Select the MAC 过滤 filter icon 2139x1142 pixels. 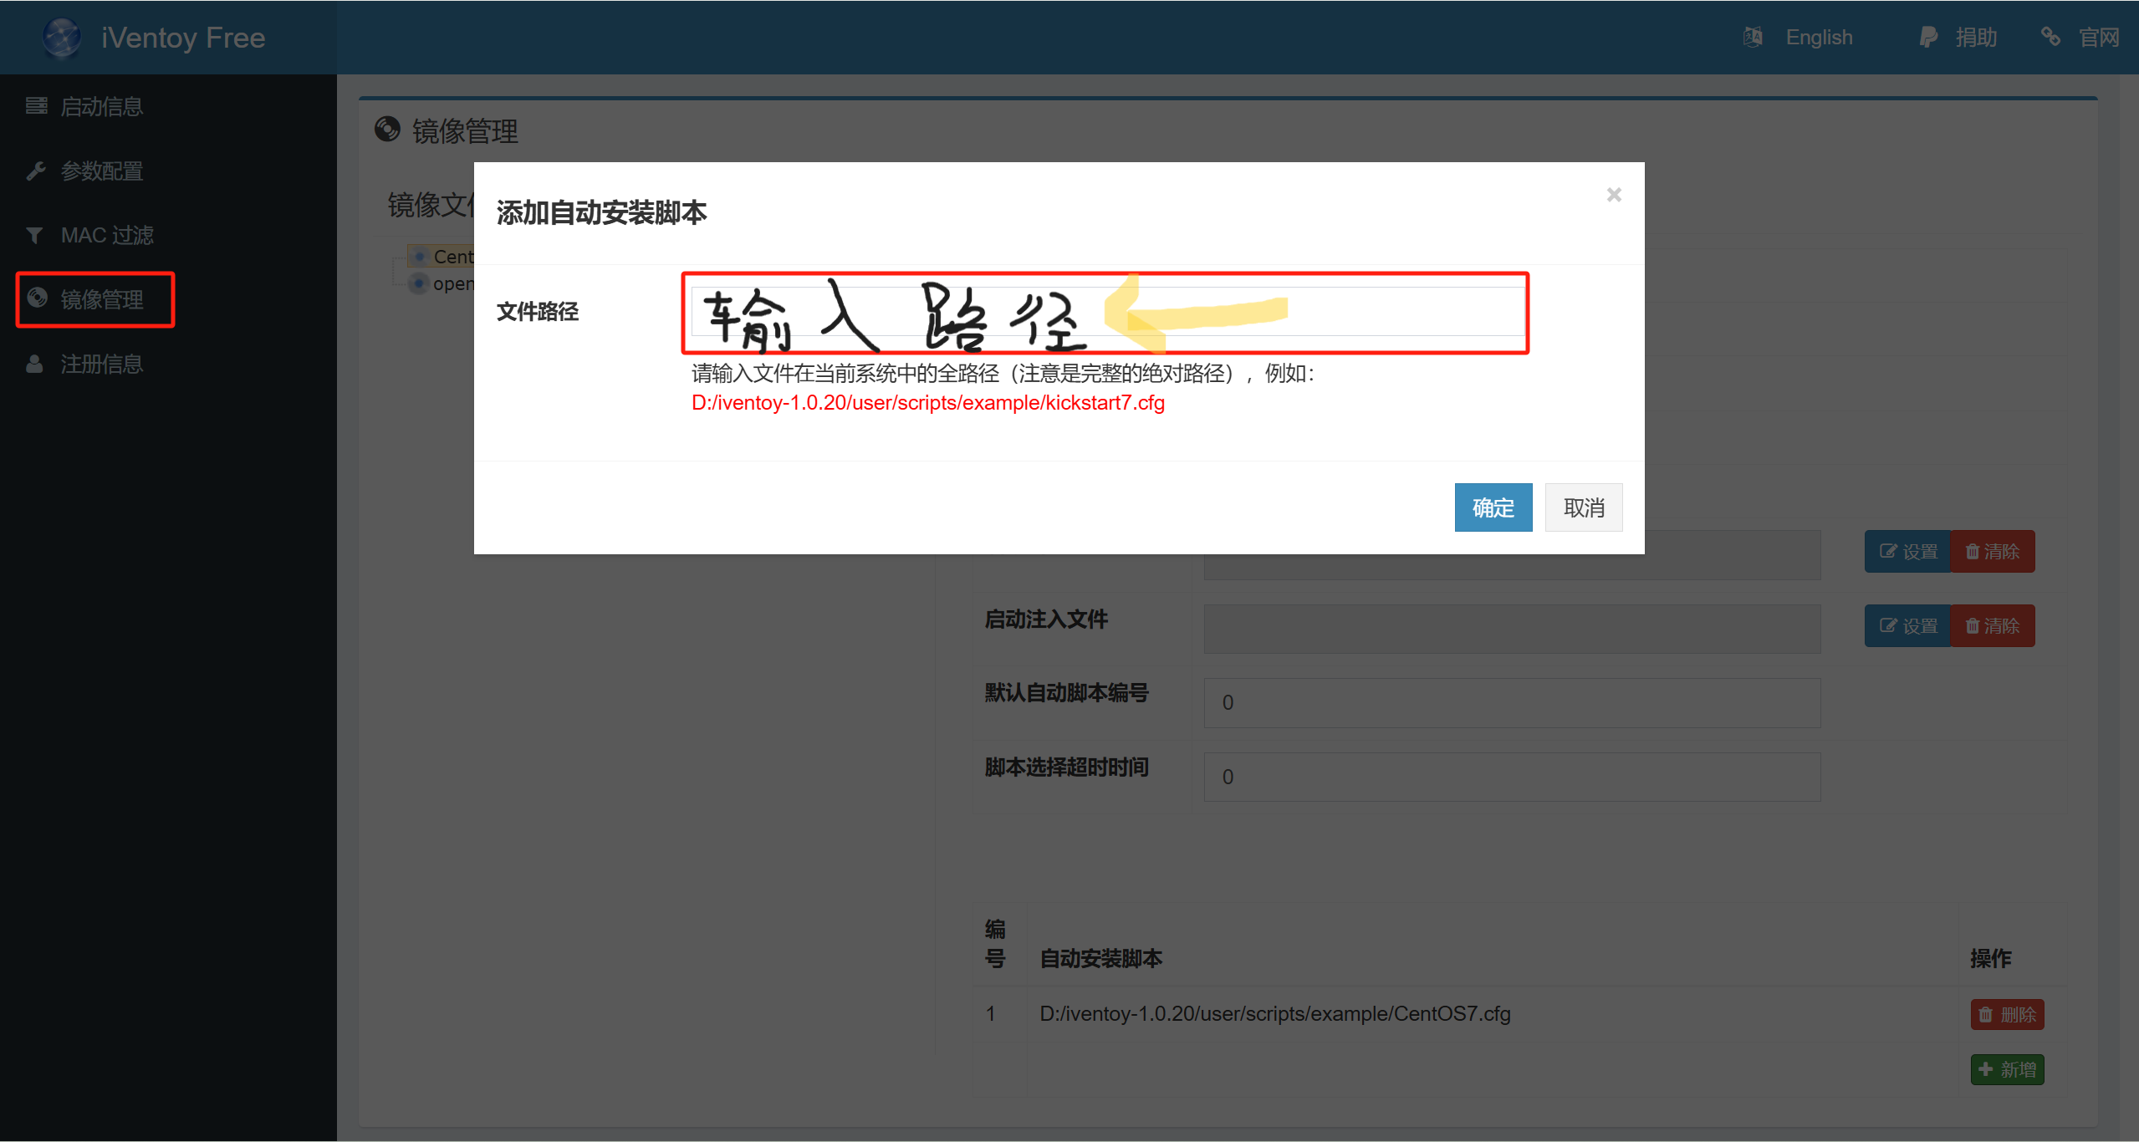pos(34,236)
